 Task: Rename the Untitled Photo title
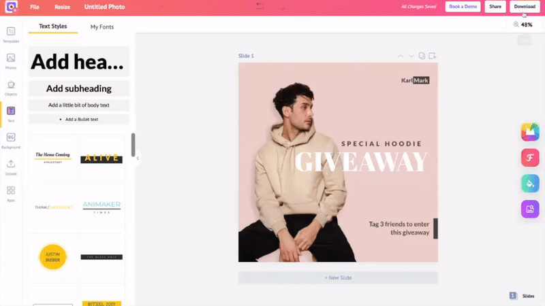tap(104, 7)
